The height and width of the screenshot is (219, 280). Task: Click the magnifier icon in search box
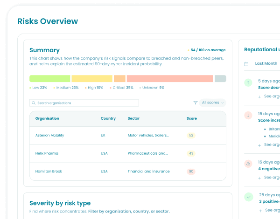[34, 103]
